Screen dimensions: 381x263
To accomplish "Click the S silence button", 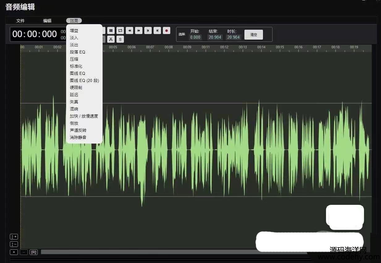I will pos(120,39).
